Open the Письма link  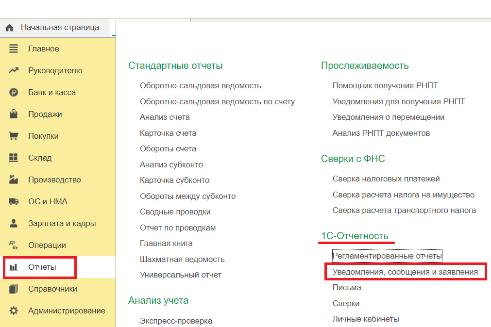[347, 288]
